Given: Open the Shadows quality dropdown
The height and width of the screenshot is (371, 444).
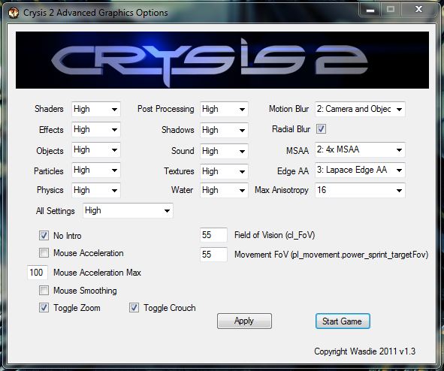Looking at the screenshot, I should coord(224,130).
